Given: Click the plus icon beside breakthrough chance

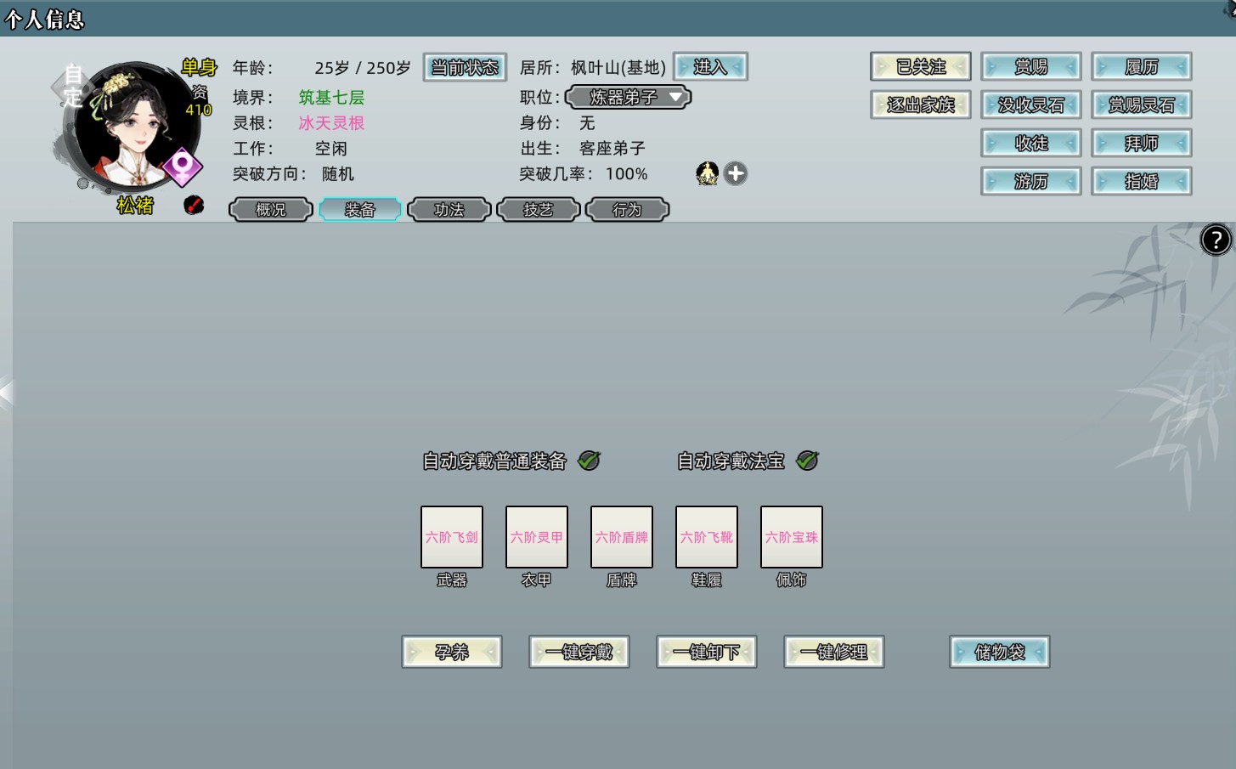Looking at the screenshot, I should click(x=736, y=173).
